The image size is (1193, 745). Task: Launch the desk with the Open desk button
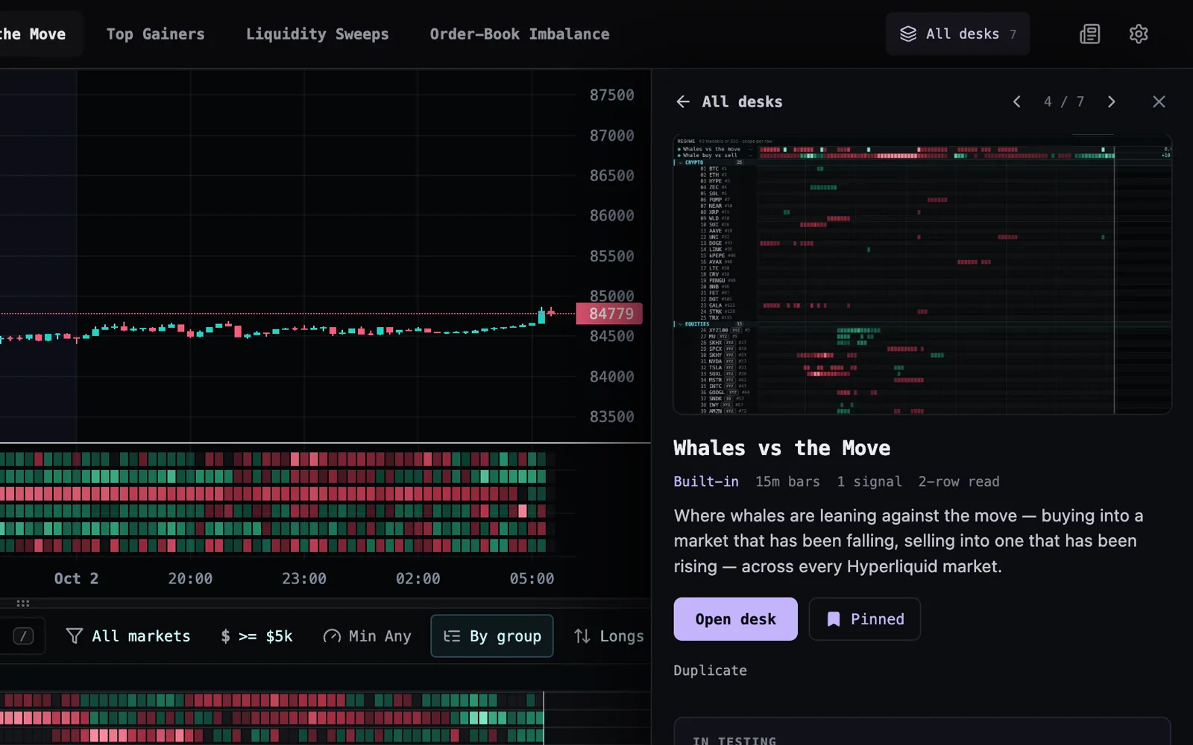point(735,619)
